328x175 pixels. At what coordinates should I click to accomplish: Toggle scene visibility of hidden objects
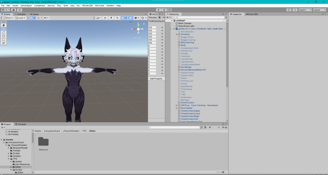pyautogui.click(x=130, y=18)
